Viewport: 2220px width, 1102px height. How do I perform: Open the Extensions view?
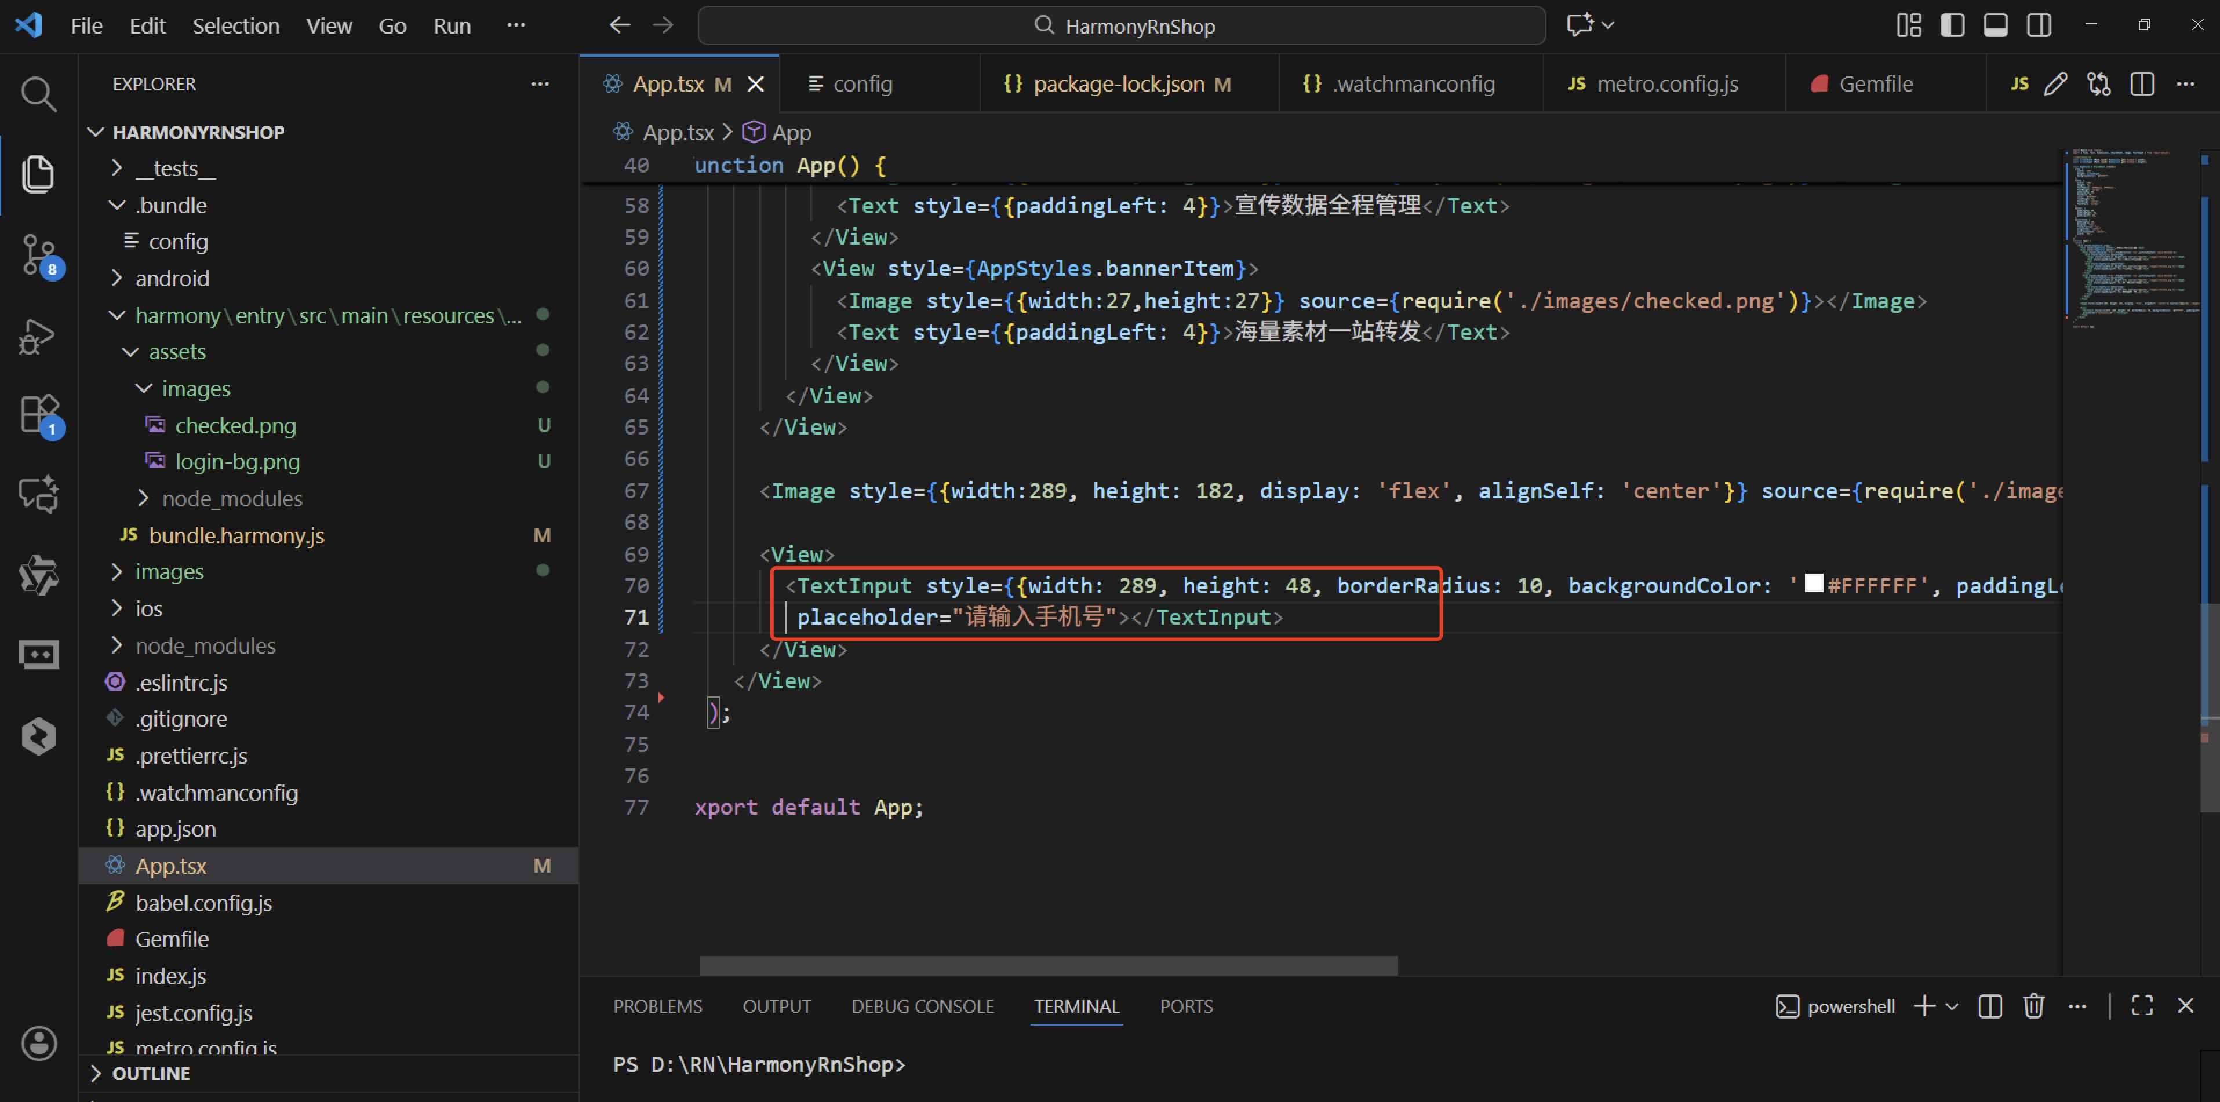coord(38,414)
